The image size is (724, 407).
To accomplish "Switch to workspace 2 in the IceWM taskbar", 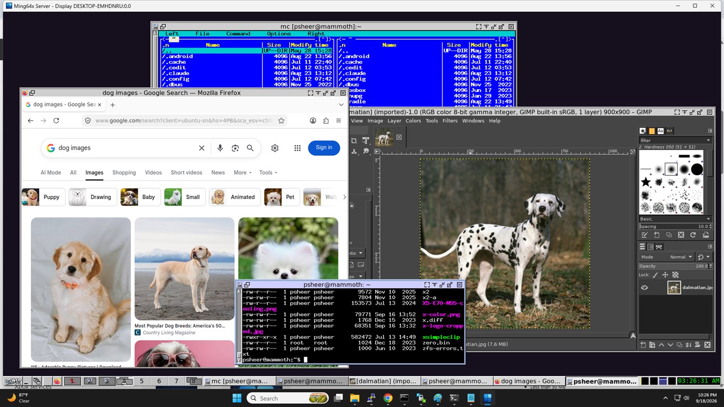I will pos(90,381).
